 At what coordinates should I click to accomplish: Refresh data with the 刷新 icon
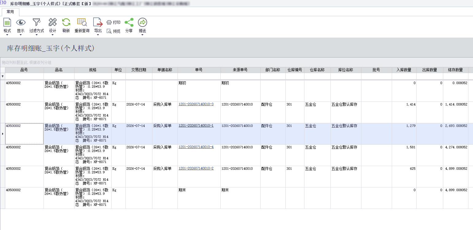[66, 22]
